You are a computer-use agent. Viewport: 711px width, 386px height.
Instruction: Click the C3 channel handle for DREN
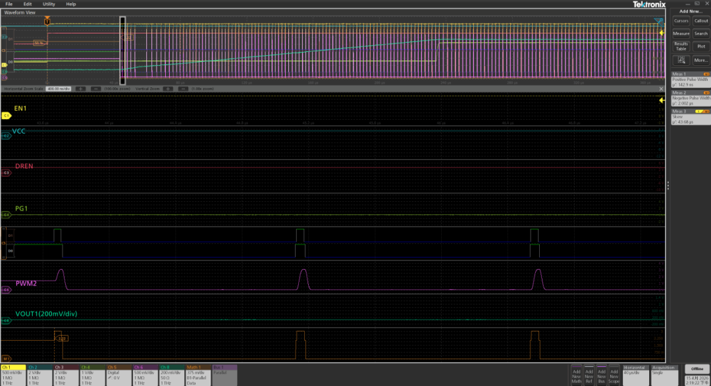point(6,172)
